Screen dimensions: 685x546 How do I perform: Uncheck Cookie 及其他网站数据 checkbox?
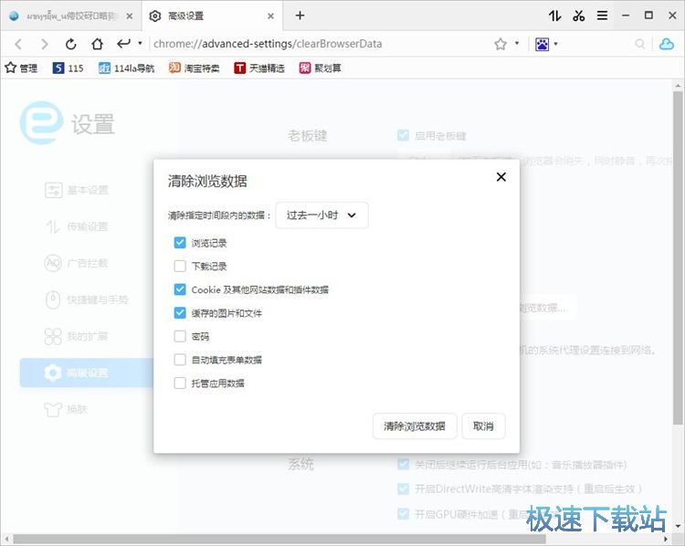[180, 289]
